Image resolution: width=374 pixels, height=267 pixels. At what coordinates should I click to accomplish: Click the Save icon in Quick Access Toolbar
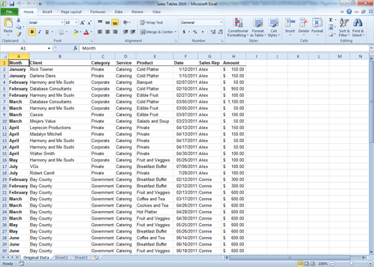point(12,4)
